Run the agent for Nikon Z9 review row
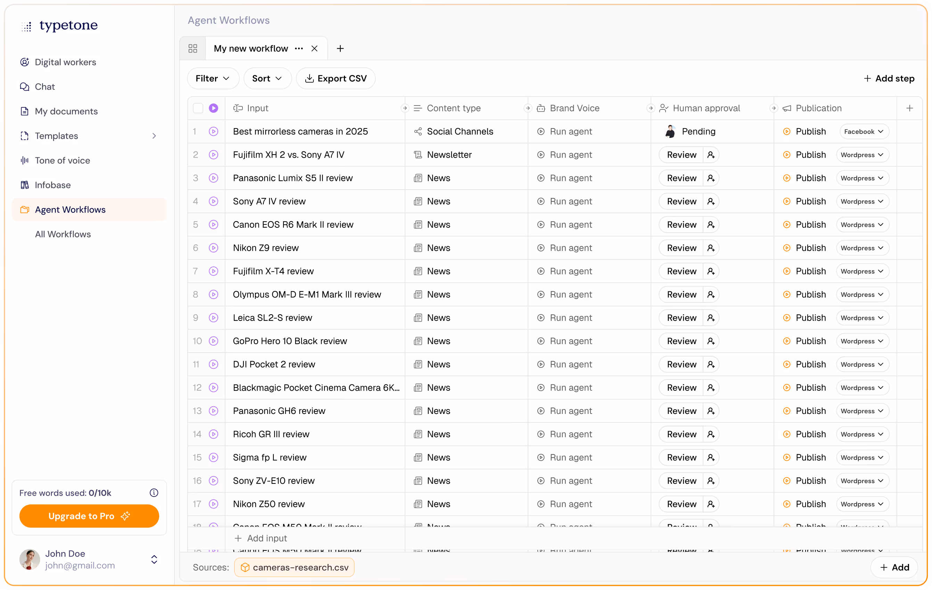 pyautogui.click(x=214, y=248)
